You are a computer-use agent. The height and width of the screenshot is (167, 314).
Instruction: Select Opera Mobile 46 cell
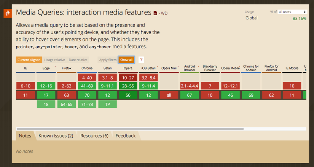click(x=230, y=95)
